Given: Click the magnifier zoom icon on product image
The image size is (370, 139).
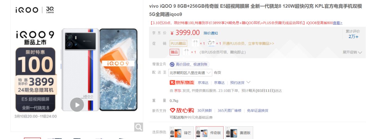Looking at the screenshot, I should [x=138, y=127].
